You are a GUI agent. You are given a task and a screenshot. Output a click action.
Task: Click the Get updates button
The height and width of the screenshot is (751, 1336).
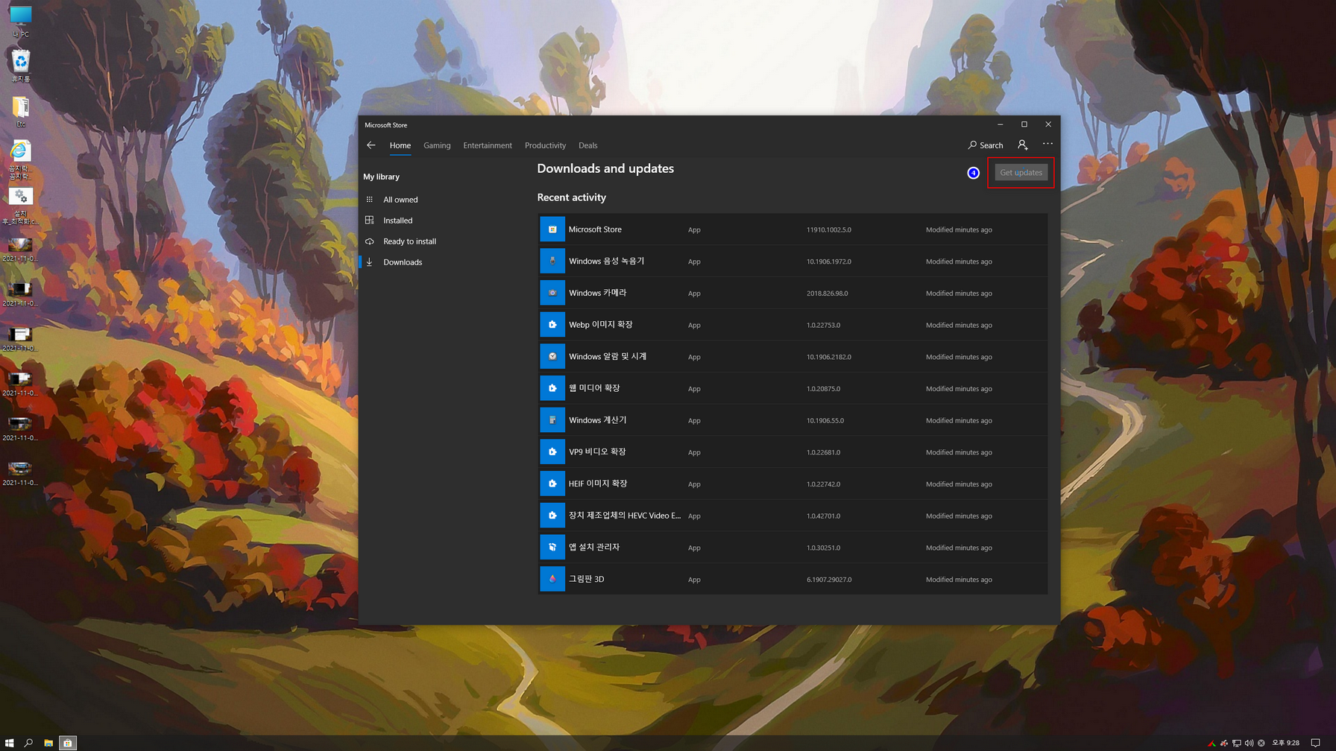point(1021,172)
